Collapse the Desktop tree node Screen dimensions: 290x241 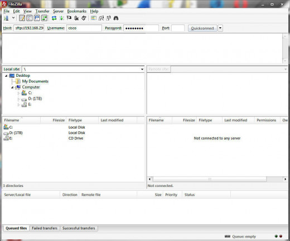coord(6,76)
